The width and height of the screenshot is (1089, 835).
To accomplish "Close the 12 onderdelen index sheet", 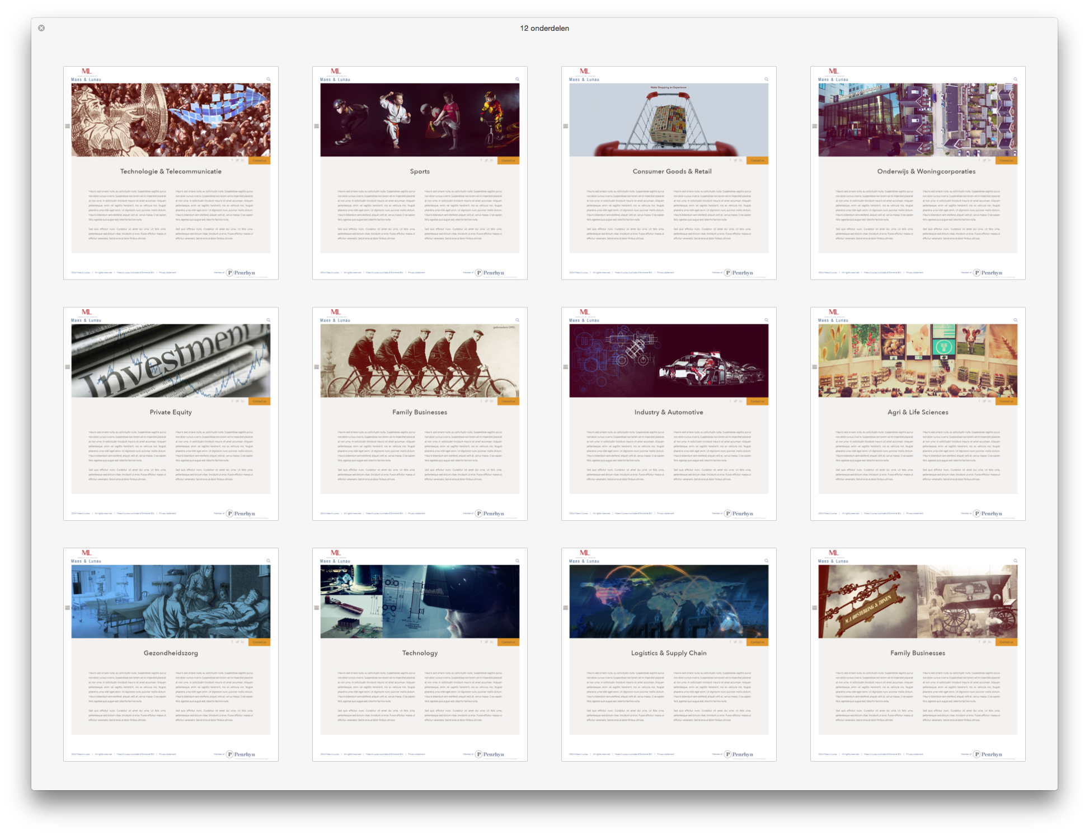I will pyautogui.click(x=41, y=28).
